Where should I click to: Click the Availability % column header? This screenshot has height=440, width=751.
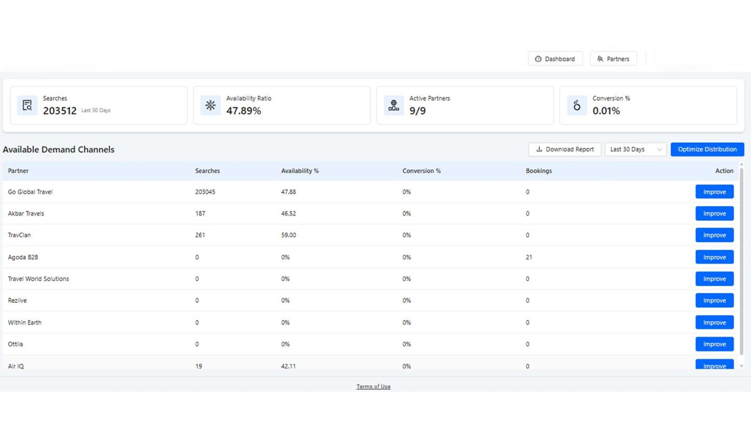pyautogui.click(x=299, y=171)
